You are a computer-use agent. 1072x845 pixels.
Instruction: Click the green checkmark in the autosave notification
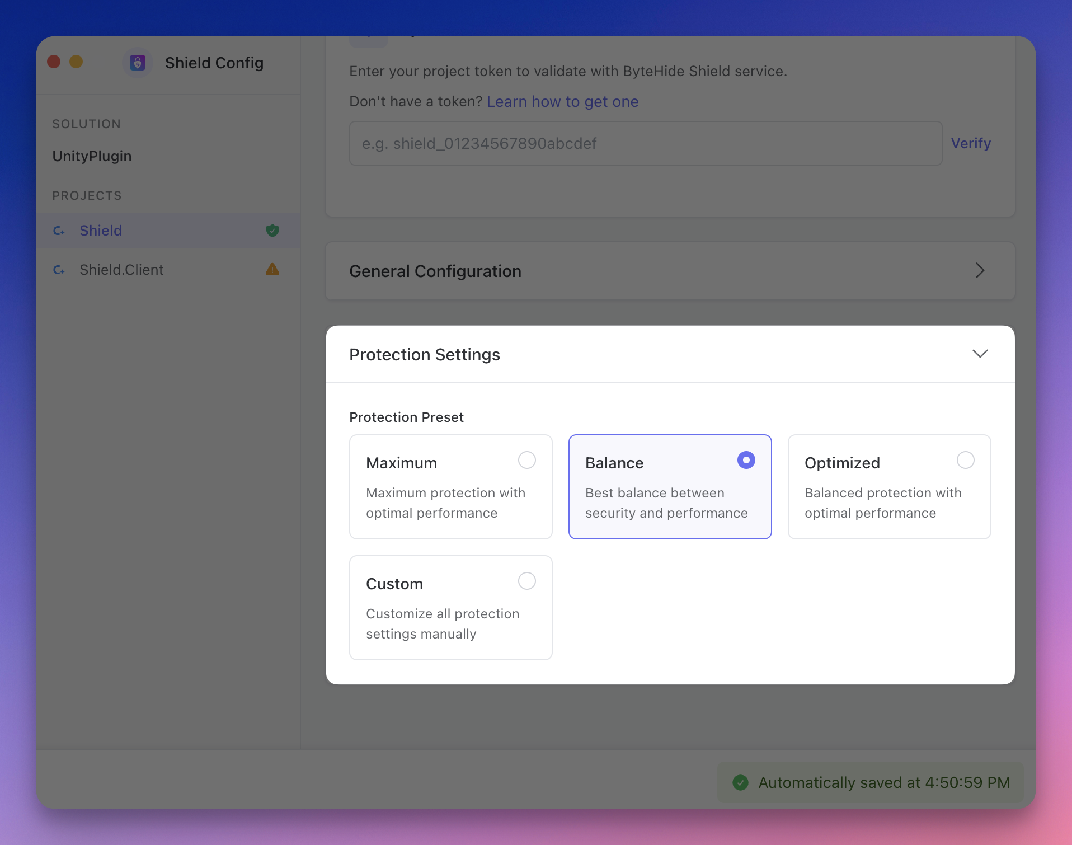click(741, 782)
